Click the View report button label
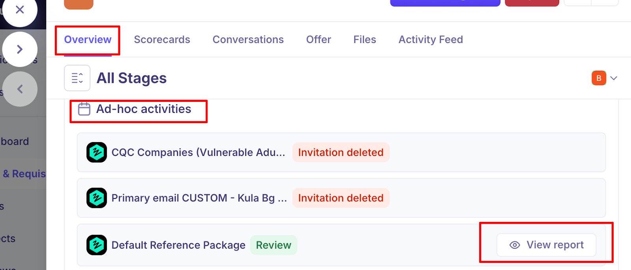Image resolution: width=631 pixels, height=270 pixels. [x=555, y=245]
